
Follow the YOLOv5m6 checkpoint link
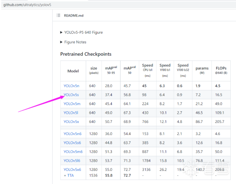click(x=73, y=152)
